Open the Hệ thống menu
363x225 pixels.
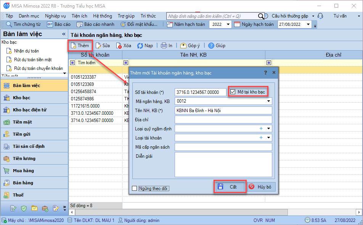pos(103,16)
